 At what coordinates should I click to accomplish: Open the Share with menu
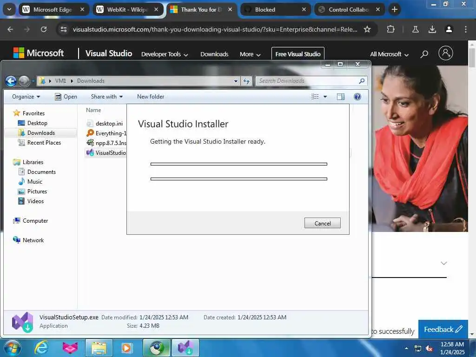coord(106,97)
